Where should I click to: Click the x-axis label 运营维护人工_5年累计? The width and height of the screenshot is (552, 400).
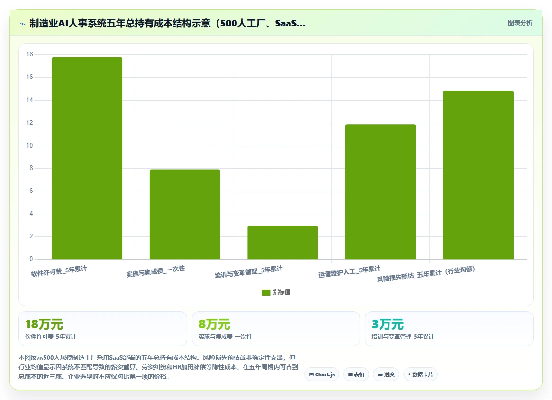tap(349, 271)
